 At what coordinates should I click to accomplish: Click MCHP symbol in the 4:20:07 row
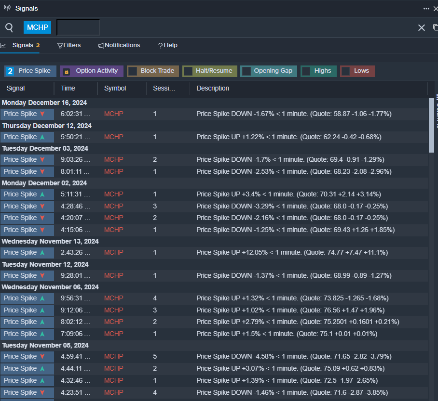click(x=113, y=218)
